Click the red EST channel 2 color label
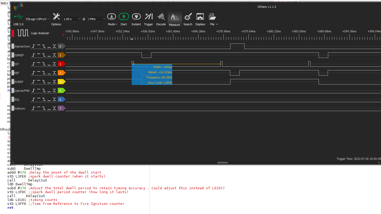Viewport: 381px width, 214px height. point(61,64)
